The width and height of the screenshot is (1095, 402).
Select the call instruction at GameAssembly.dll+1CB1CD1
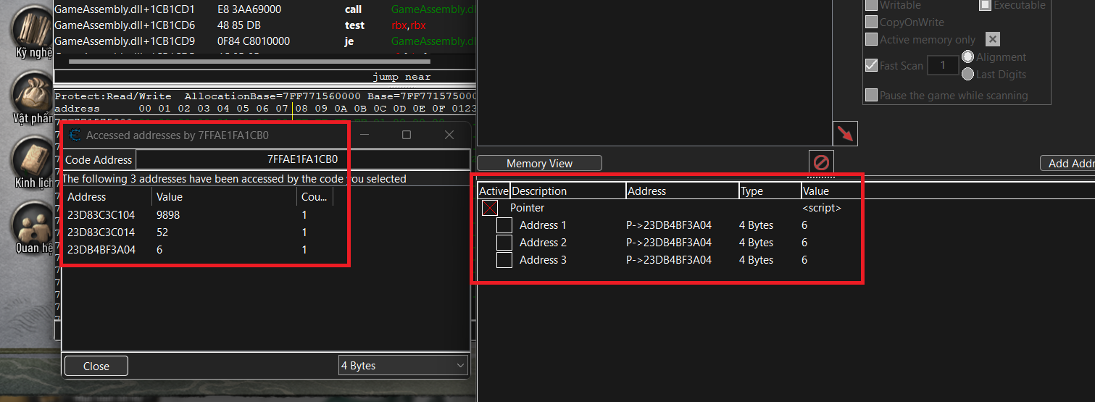pyautogui.click(x=265, y=9)
